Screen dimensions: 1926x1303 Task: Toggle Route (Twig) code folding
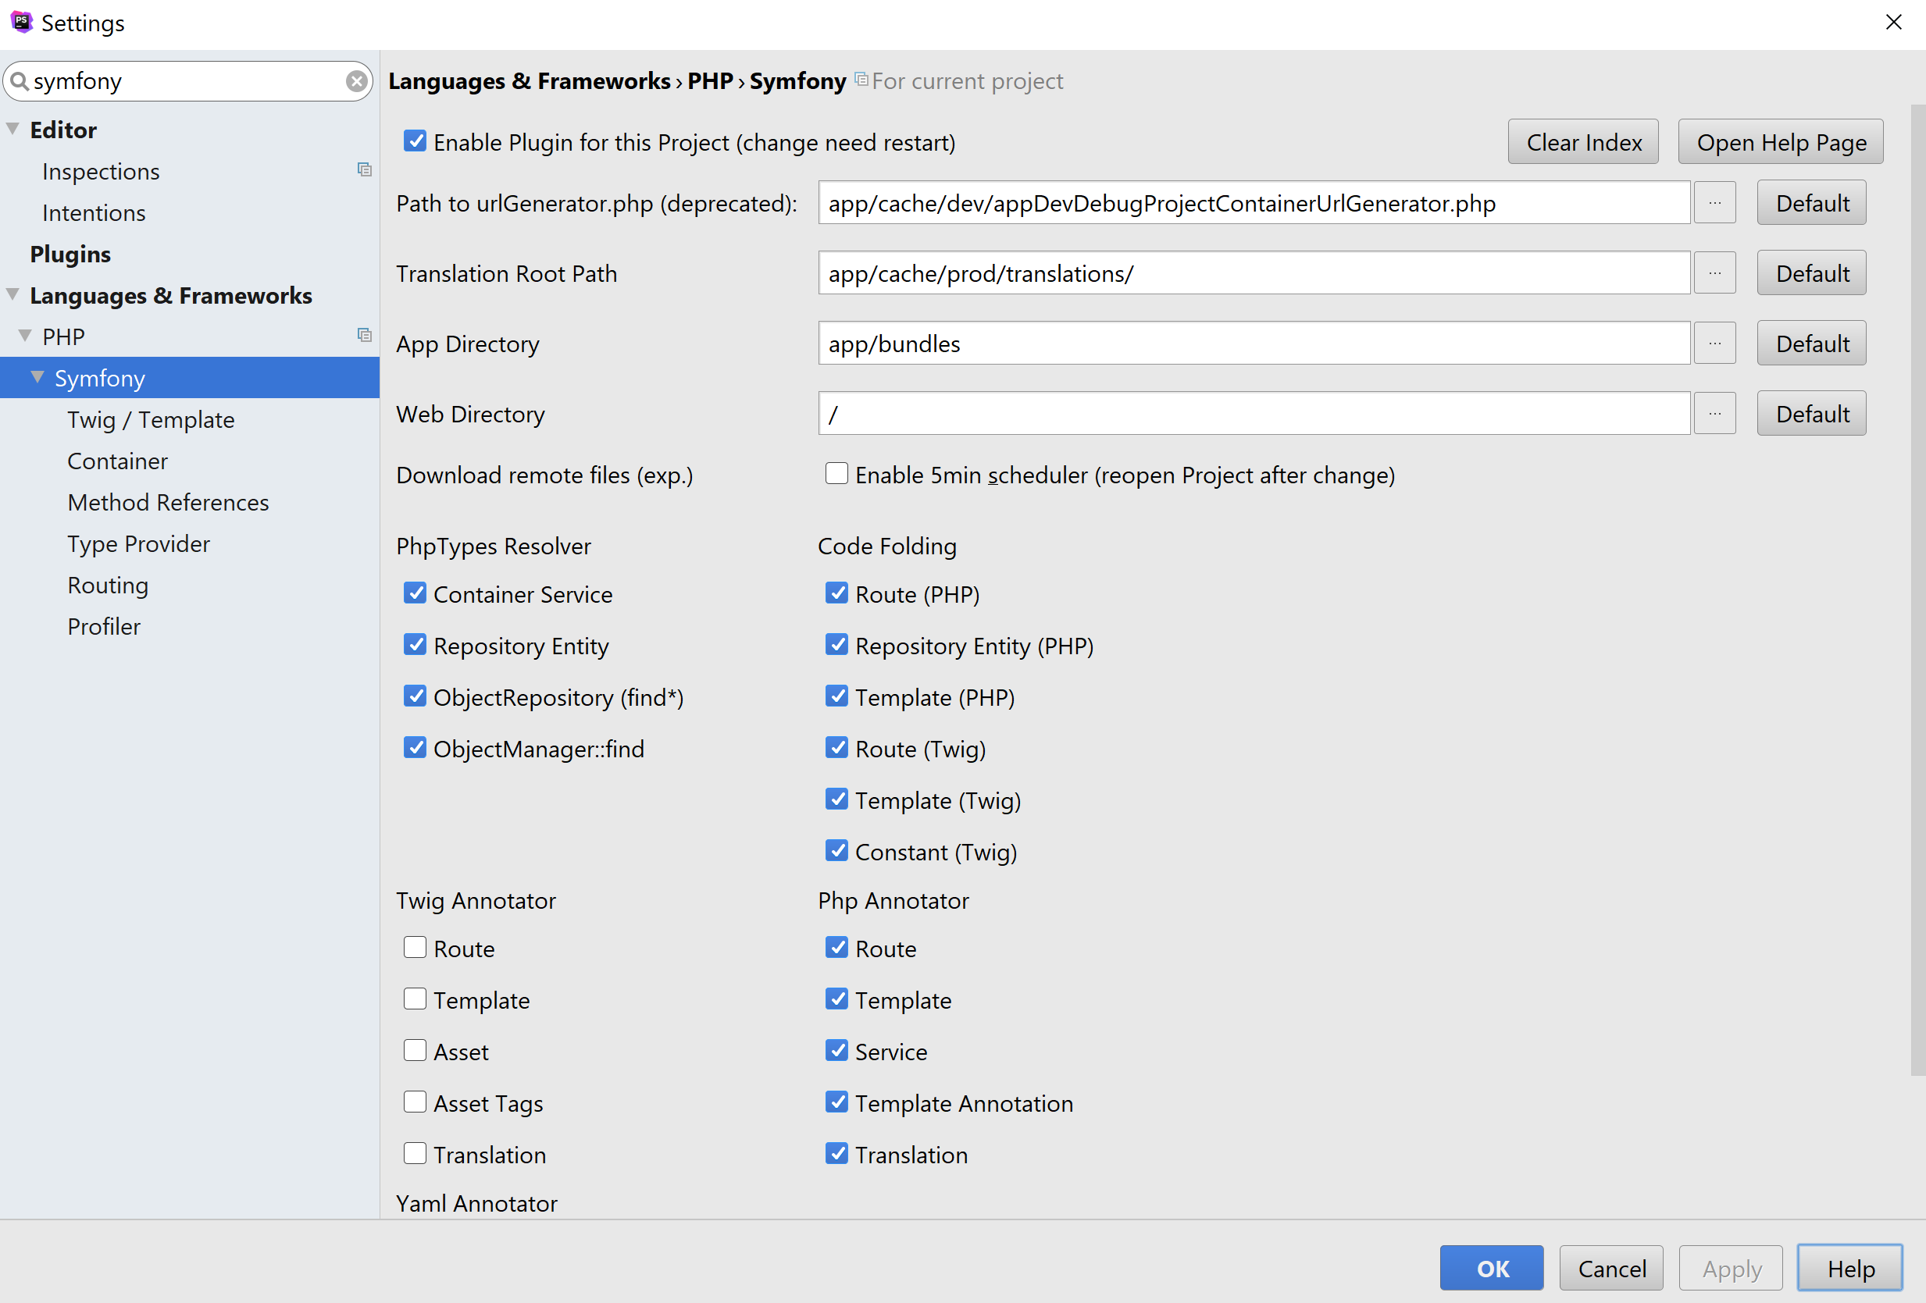click(837, 748)
